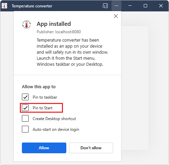Maximize the Temperature converter window

coord(145,6)
